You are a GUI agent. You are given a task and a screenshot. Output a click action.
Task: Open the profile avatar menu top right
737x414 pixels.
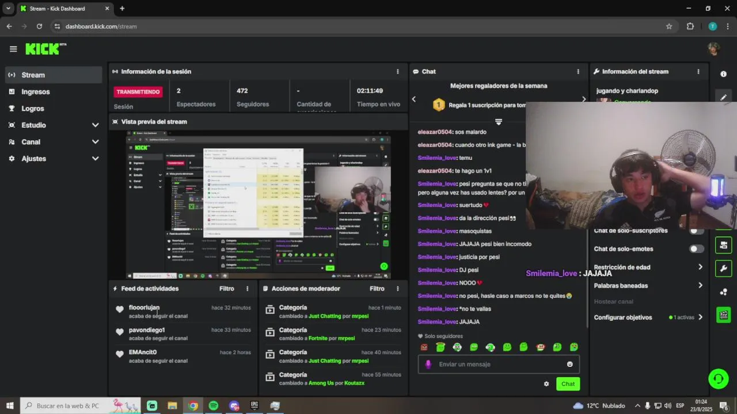[714, 49]
